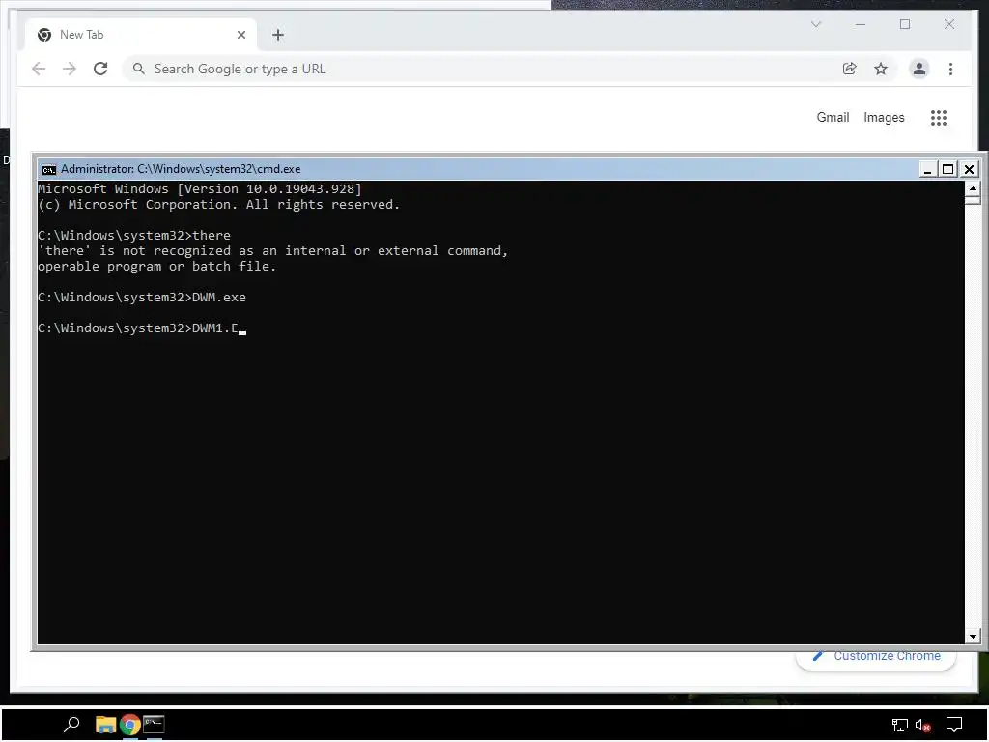Open Chrome's three-dot menu
This screenshot has width=989, height=742.
click(x=950, y=69)
